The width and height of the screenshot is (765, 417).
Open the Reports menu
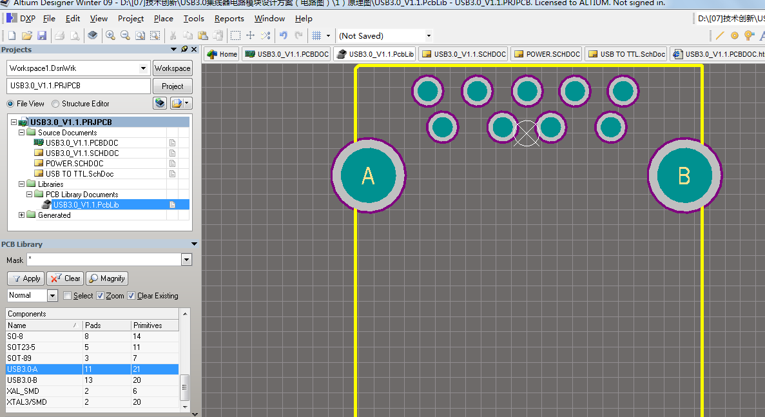click(x=229, y=19)
